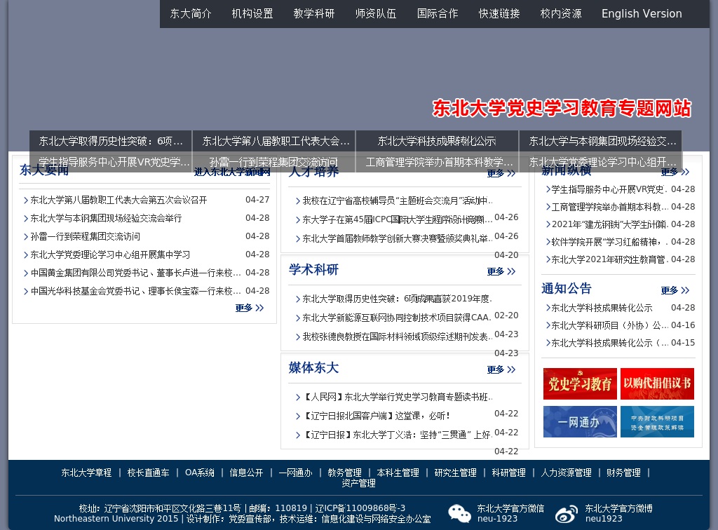Open 东北大学章程 footer link
Viewport: 718px width, 530px height.
(86, 473)
